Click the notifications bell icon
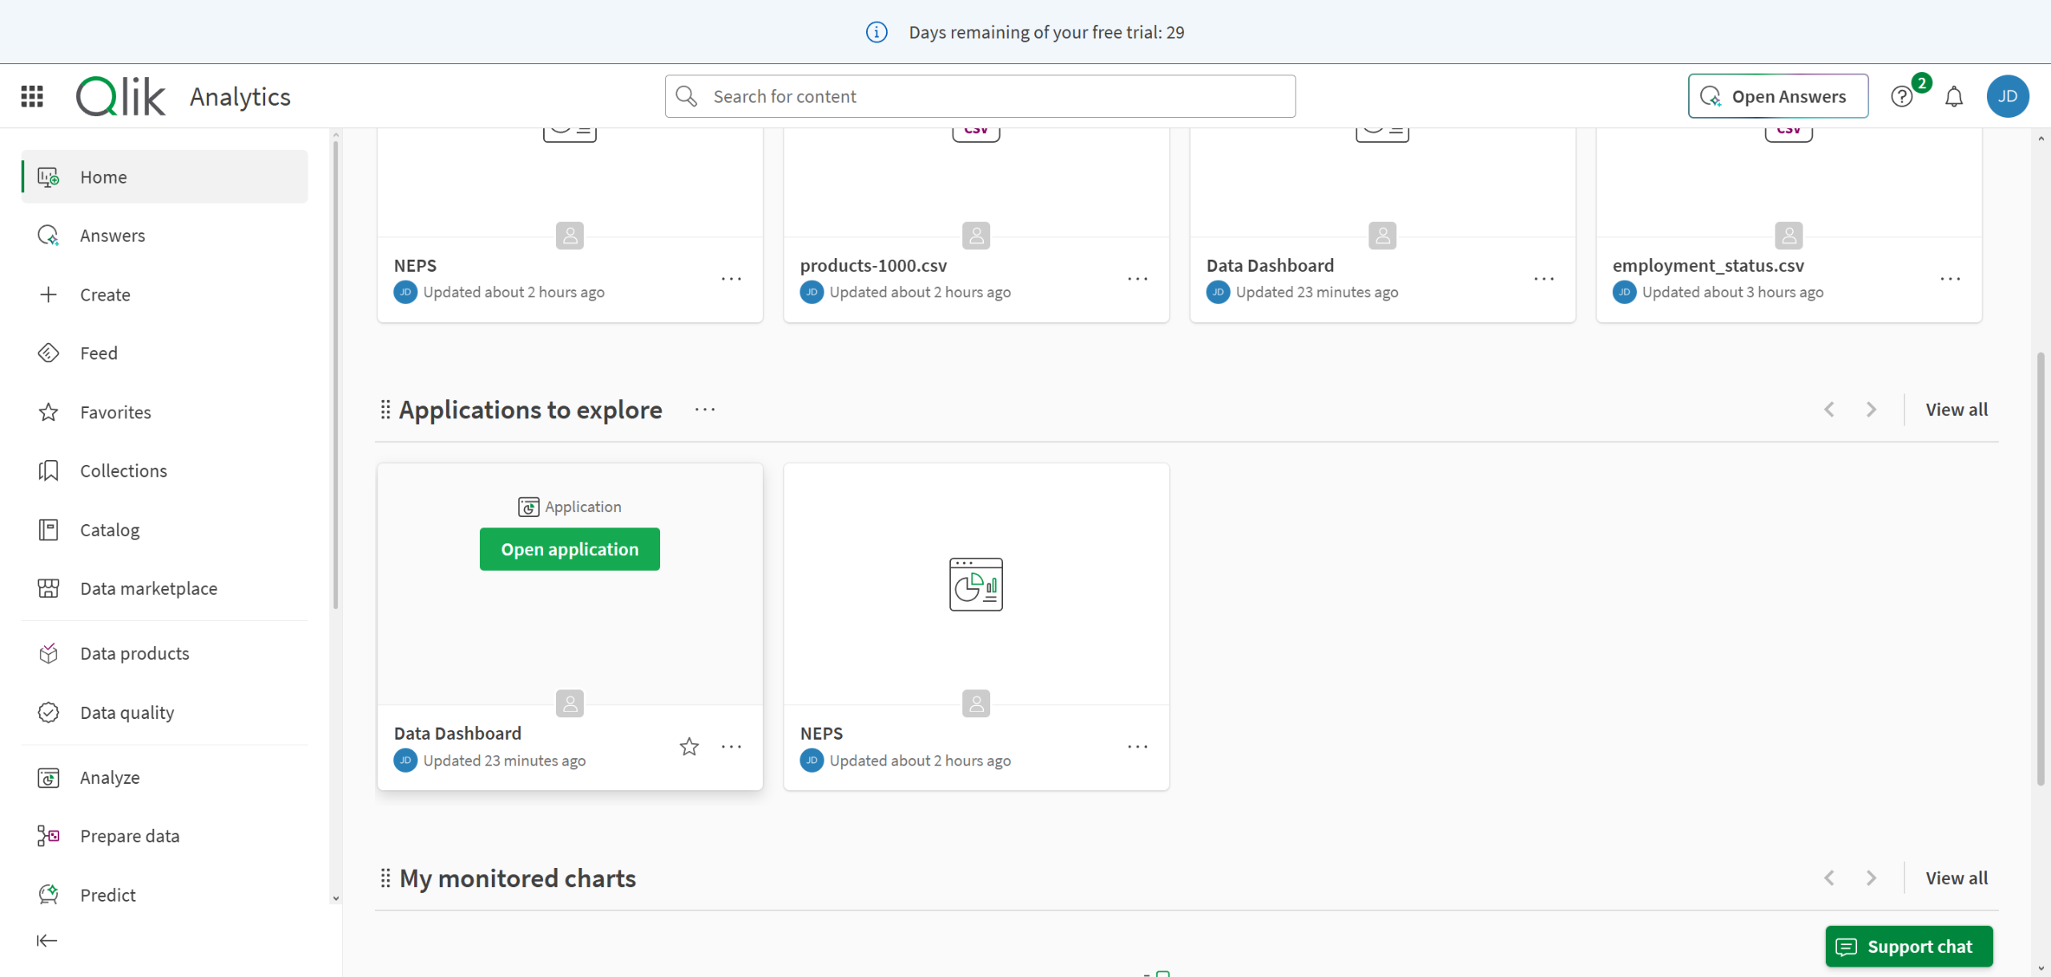The height and width of the screenshot is (977, 2051). tap(1954, 97)
